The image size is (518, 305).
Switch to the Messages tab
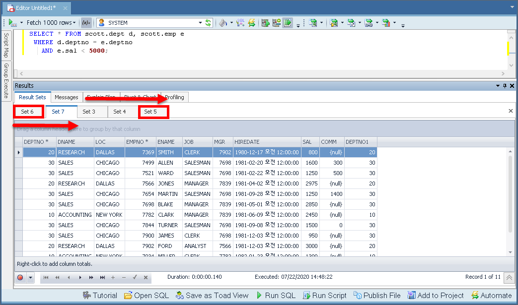67,97
